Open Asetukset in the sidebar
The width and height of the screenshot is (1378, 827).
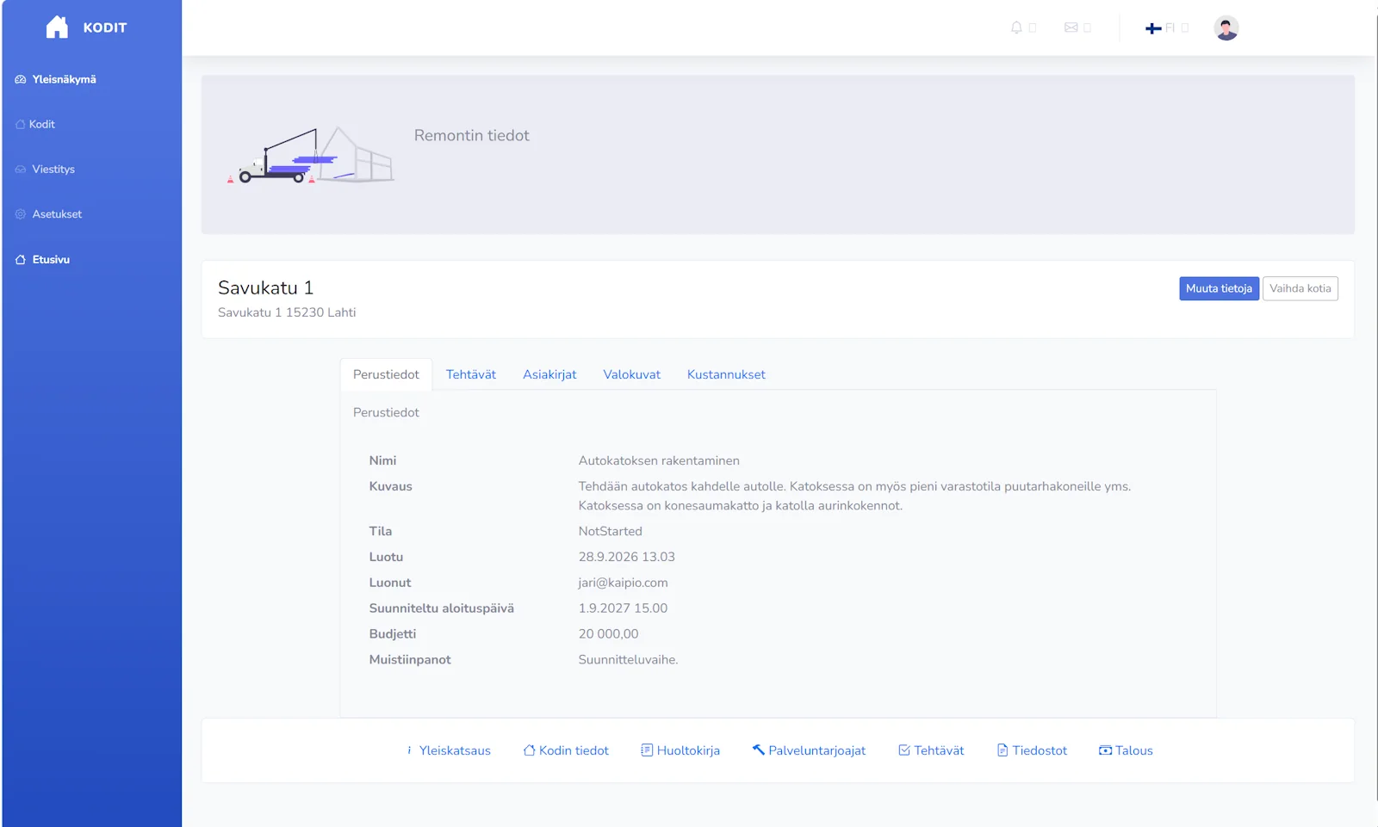coord(48,214)
